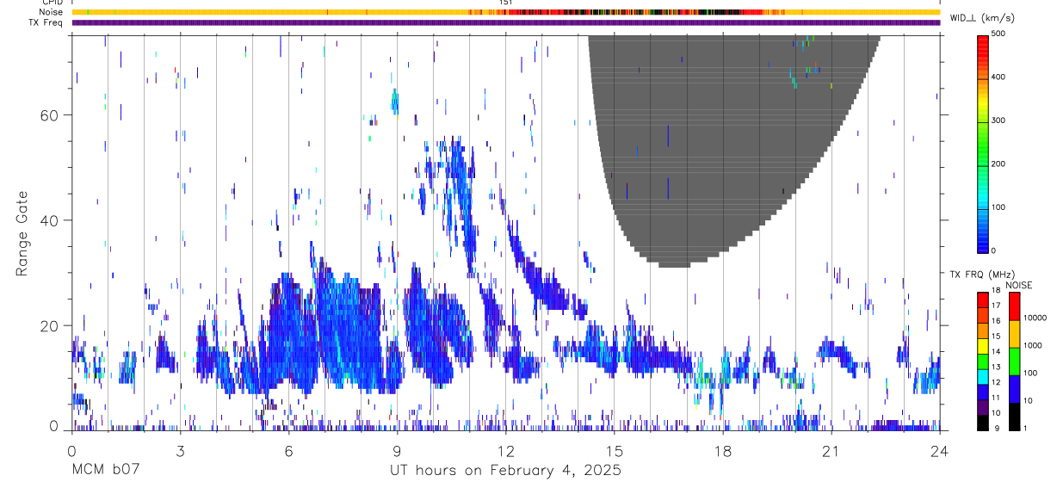The width and height of the screenshot is (1057, 488).
Task: Click the red top of width colorbar
Action: pos(983,43)
